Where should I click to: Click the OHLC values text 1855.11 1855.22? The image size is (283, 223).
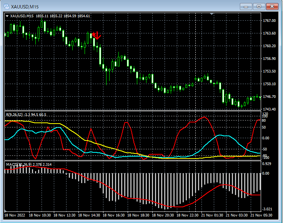pos(49,16)
